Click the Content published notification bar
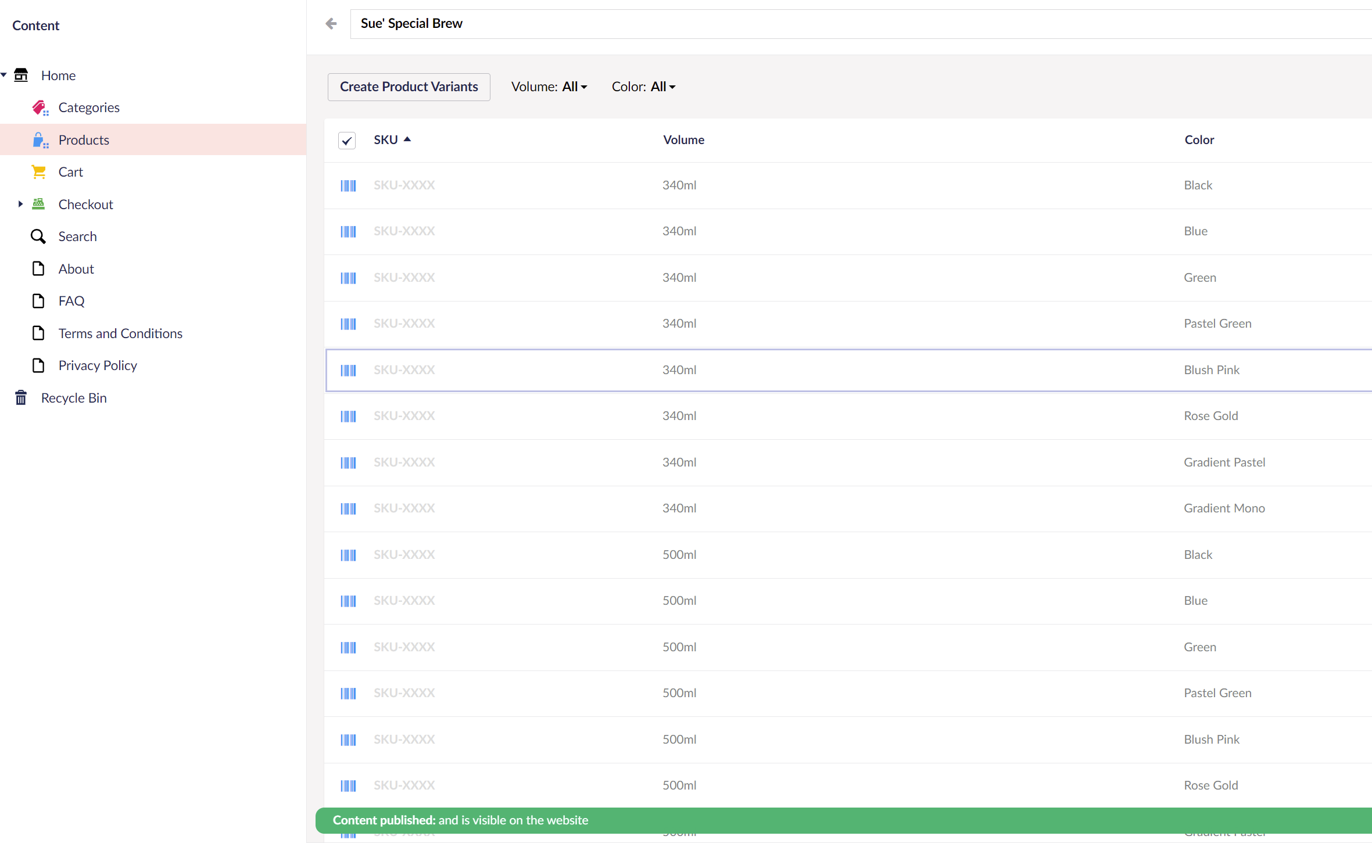This screenshot has width=1372, height=843. 843,820
